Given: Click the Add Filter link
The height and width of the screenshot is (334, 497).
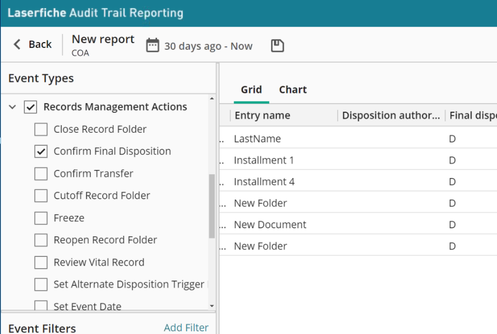Looking at the screenshot, I should pyautogui.click(x=186, y=328).
